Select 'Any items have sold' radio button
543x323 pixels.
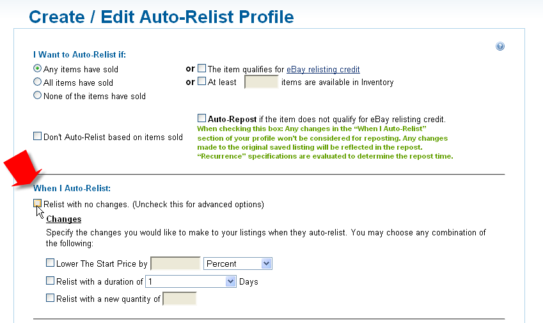pos(37,68)
